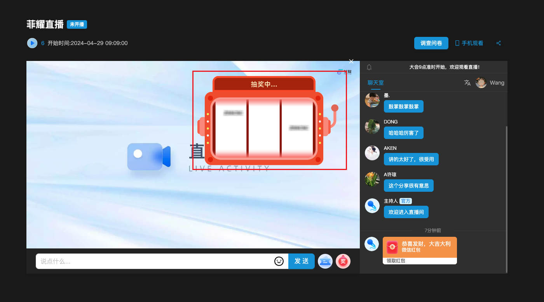Switch to the 聊天室 tab
Viewport: 544px width, 302px height.
click(375, 83)
